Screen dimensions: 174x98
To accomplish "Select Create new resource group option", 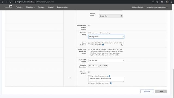I will pyautogui.click(x=89, y=33).
